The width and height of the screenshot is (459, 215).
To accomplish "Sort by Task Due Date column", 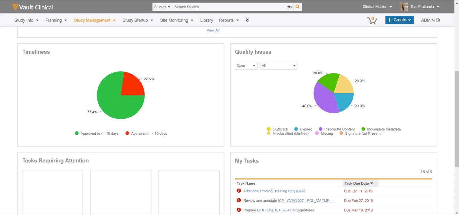I will pos(360,183).
